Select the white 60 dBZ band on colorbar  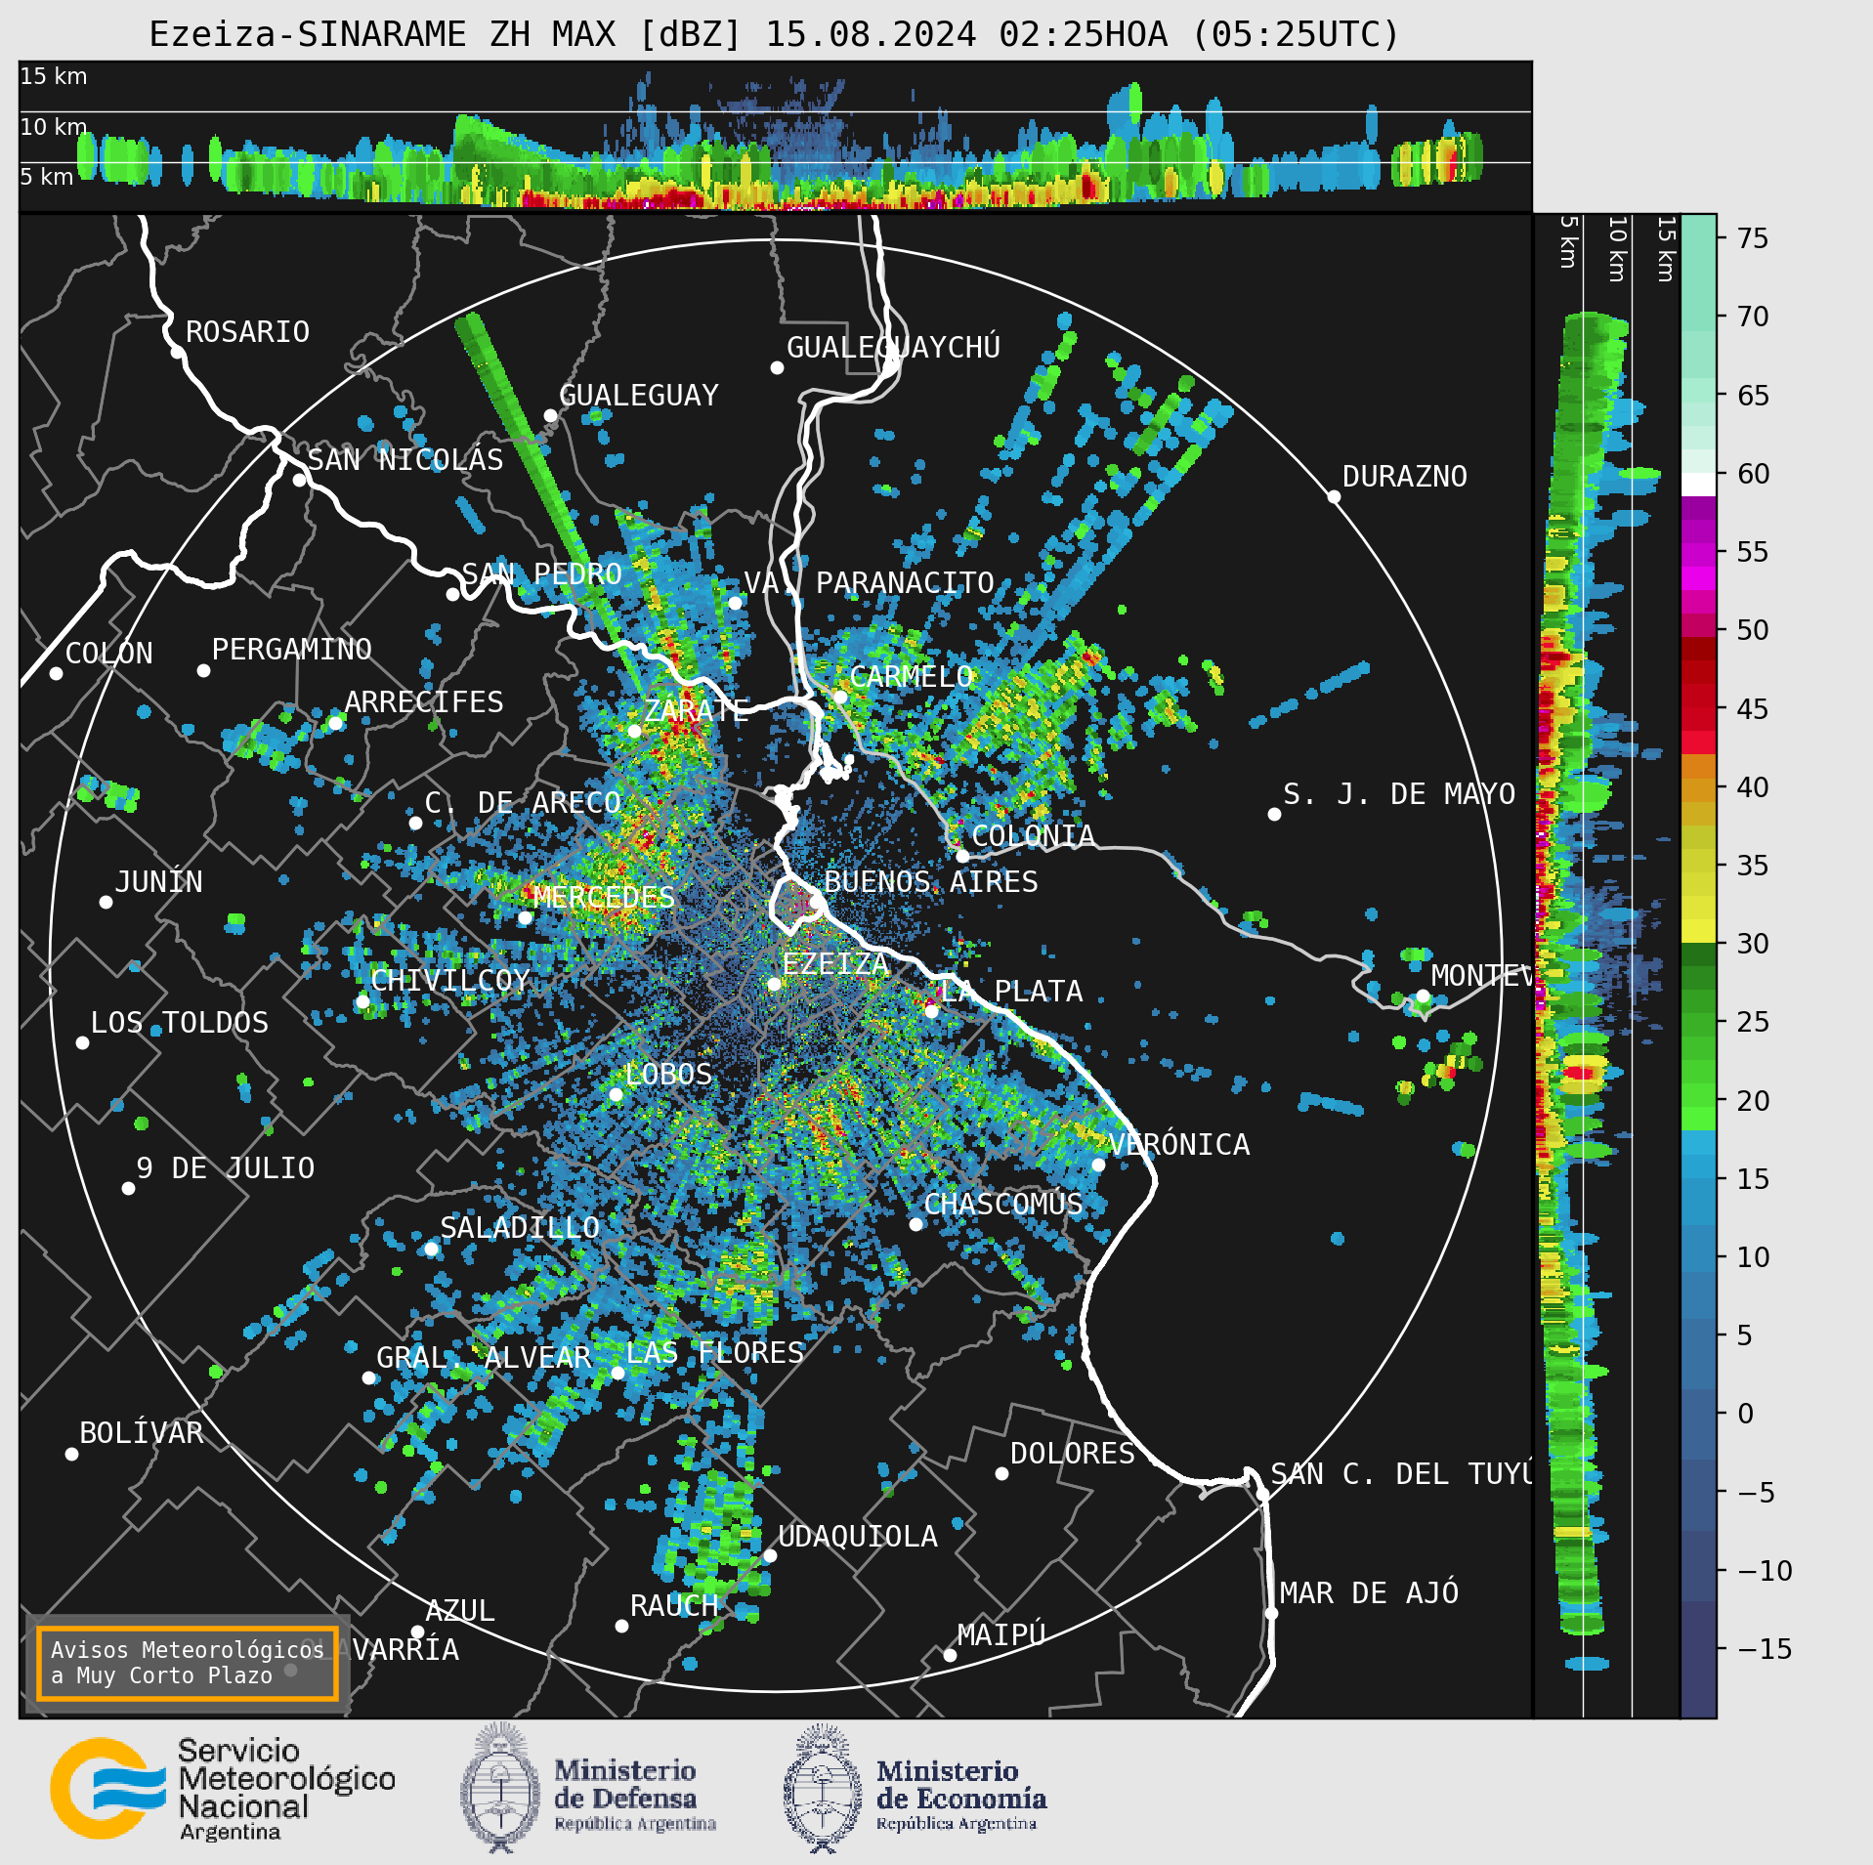1698,484
